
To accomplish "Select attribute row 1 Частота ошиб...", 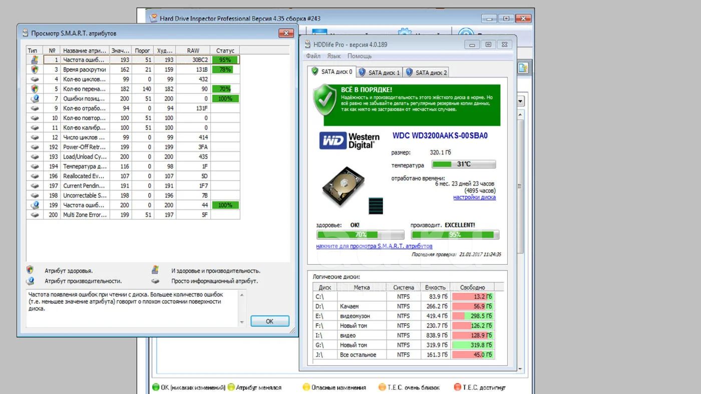I will [x=133, y=59].
